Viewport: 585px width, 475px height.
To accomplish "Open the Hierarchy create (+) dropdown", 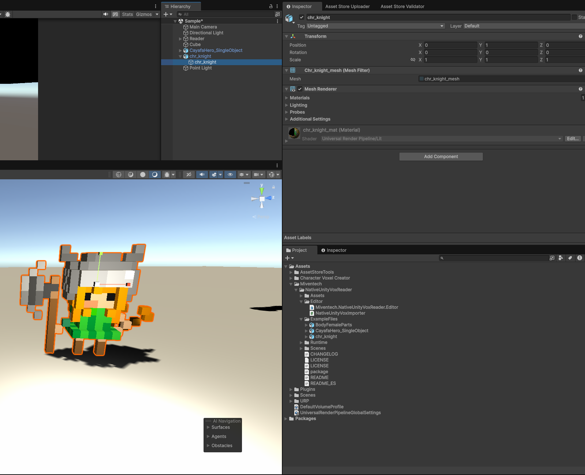I will point(168,14).
